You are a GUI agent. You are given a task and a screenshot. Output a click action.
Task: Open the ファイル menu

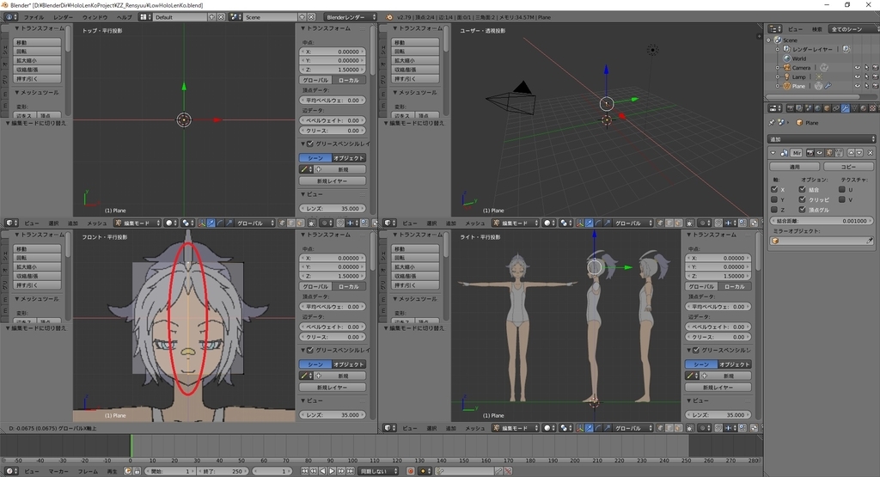click(x=34, y=17)
